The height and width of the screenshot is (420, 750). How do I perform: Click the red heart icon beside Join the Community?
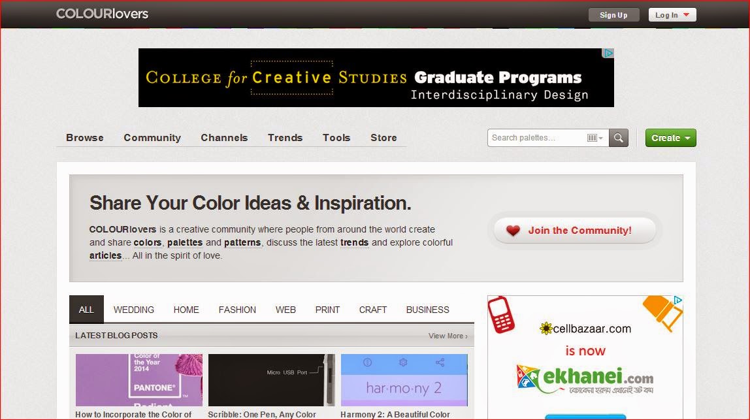click(x=513, y=231)
